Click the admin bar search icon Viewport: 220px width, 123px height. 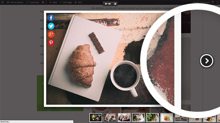tap(217, 2)
